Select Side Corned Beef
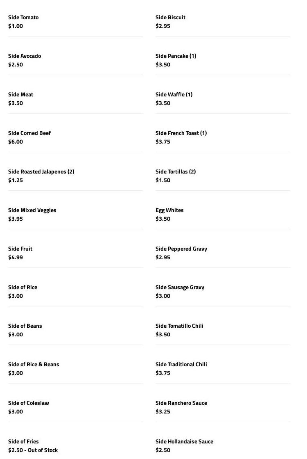307x459 pixels. pos(29,133)
